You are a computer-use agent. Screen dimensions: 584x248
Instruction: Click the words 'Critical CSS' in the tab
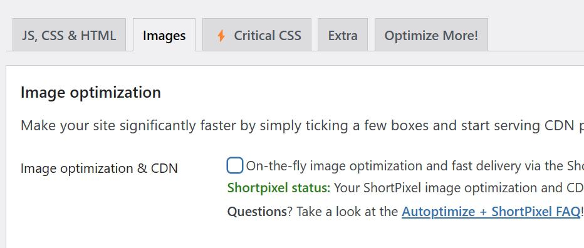coord(267,35)
